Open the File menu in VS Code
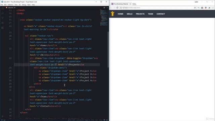 click(x=2, y=5)
